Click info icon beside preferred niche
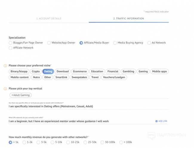 (5, 65)
